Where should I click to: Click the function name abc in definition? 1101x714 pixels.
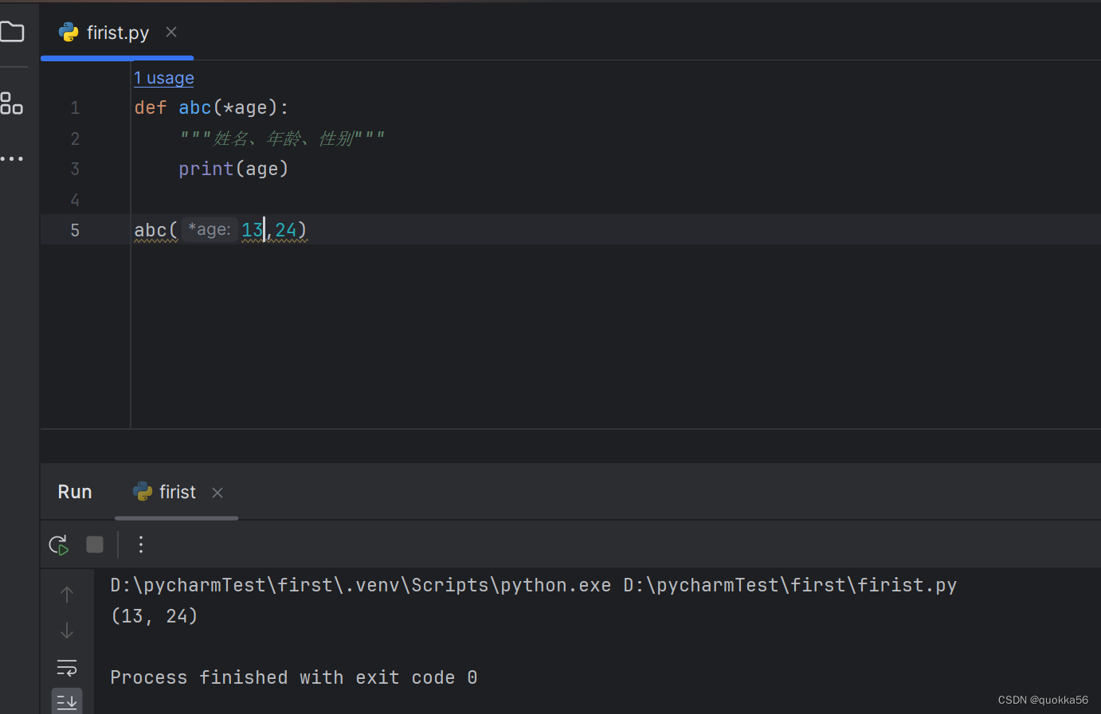click(195, 107)
